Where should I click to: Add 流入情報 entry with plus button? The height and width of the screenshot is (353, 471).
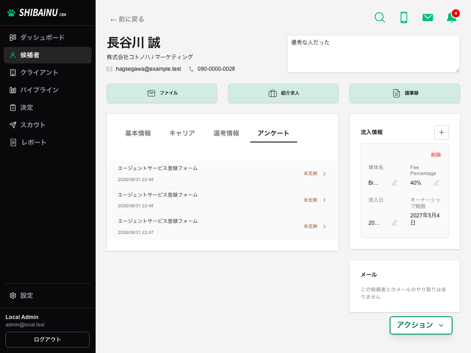tap(441, 132)
